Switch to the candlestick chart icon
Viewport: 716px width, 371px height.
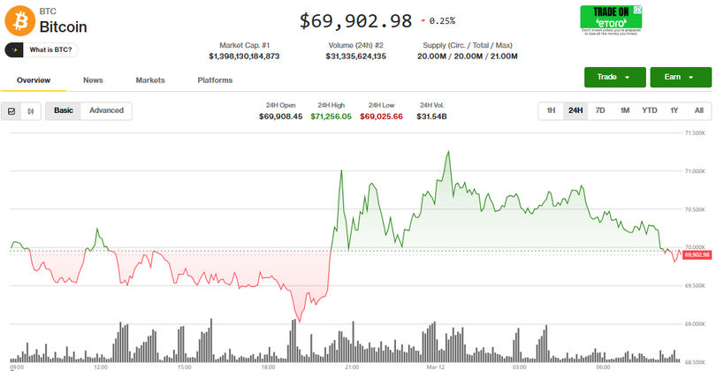click(x=32, y=111)
